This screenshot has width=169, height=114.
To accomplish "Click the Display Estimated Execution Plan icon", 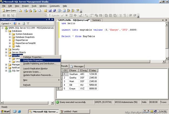I will (71, 15).
